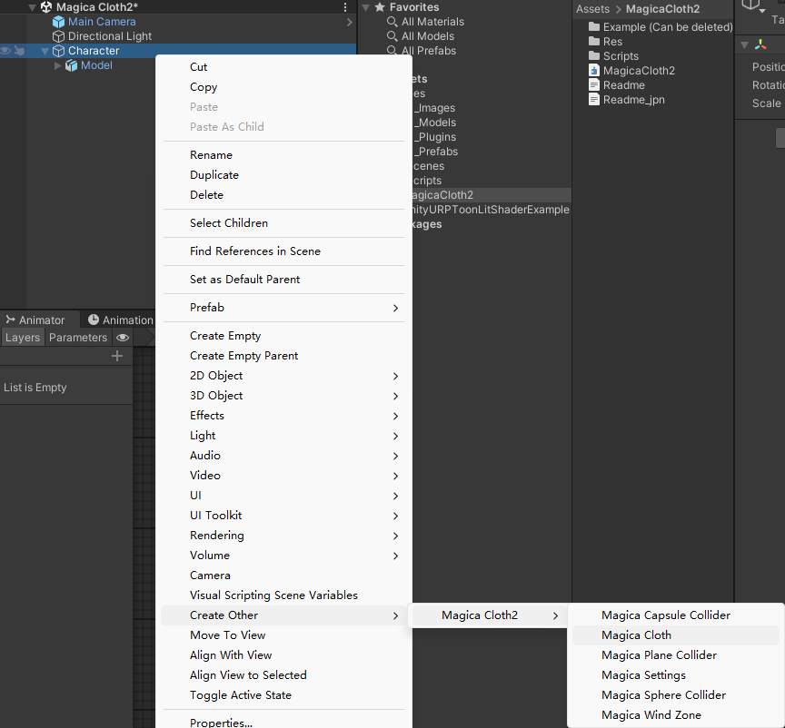Image resolution: width=785 pixels, height=728 pixels.
Task: Collapse the Magica Cloth2 scene tree
Action: [32, 7]
